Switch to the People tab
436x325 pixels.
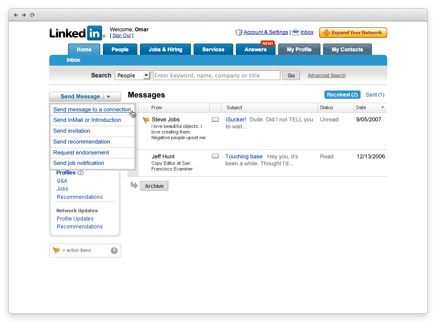120,50
